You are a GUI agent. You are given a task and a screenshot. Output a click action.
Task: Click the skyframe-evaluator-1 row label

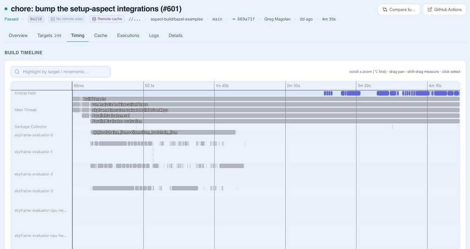[x=34, y=152]
